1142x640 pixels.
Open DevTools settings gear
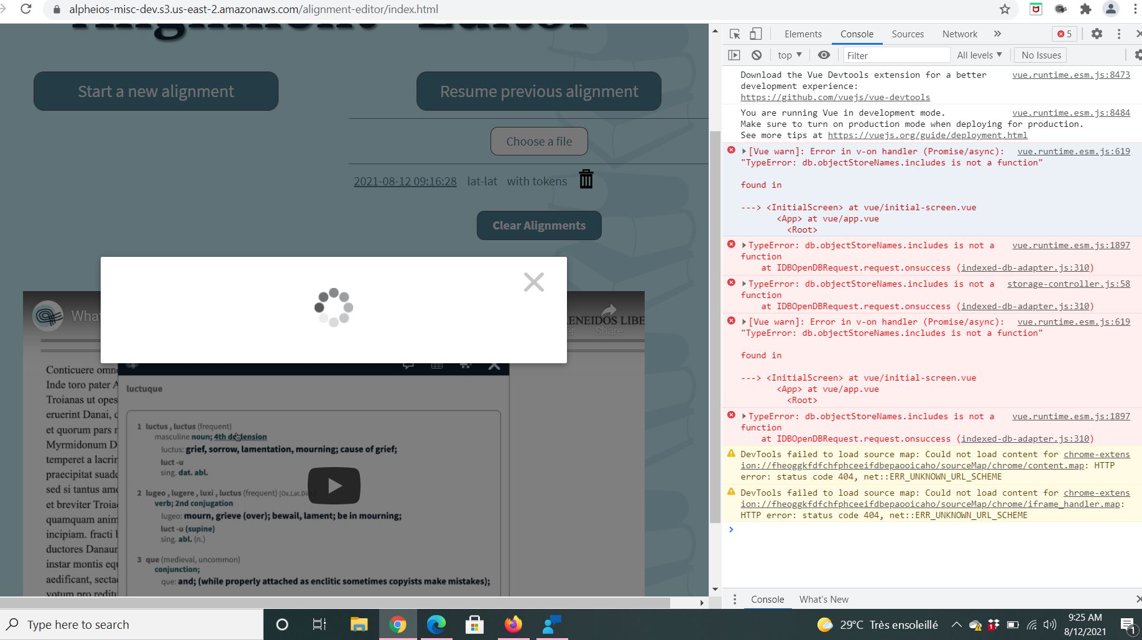(1097, 34)
